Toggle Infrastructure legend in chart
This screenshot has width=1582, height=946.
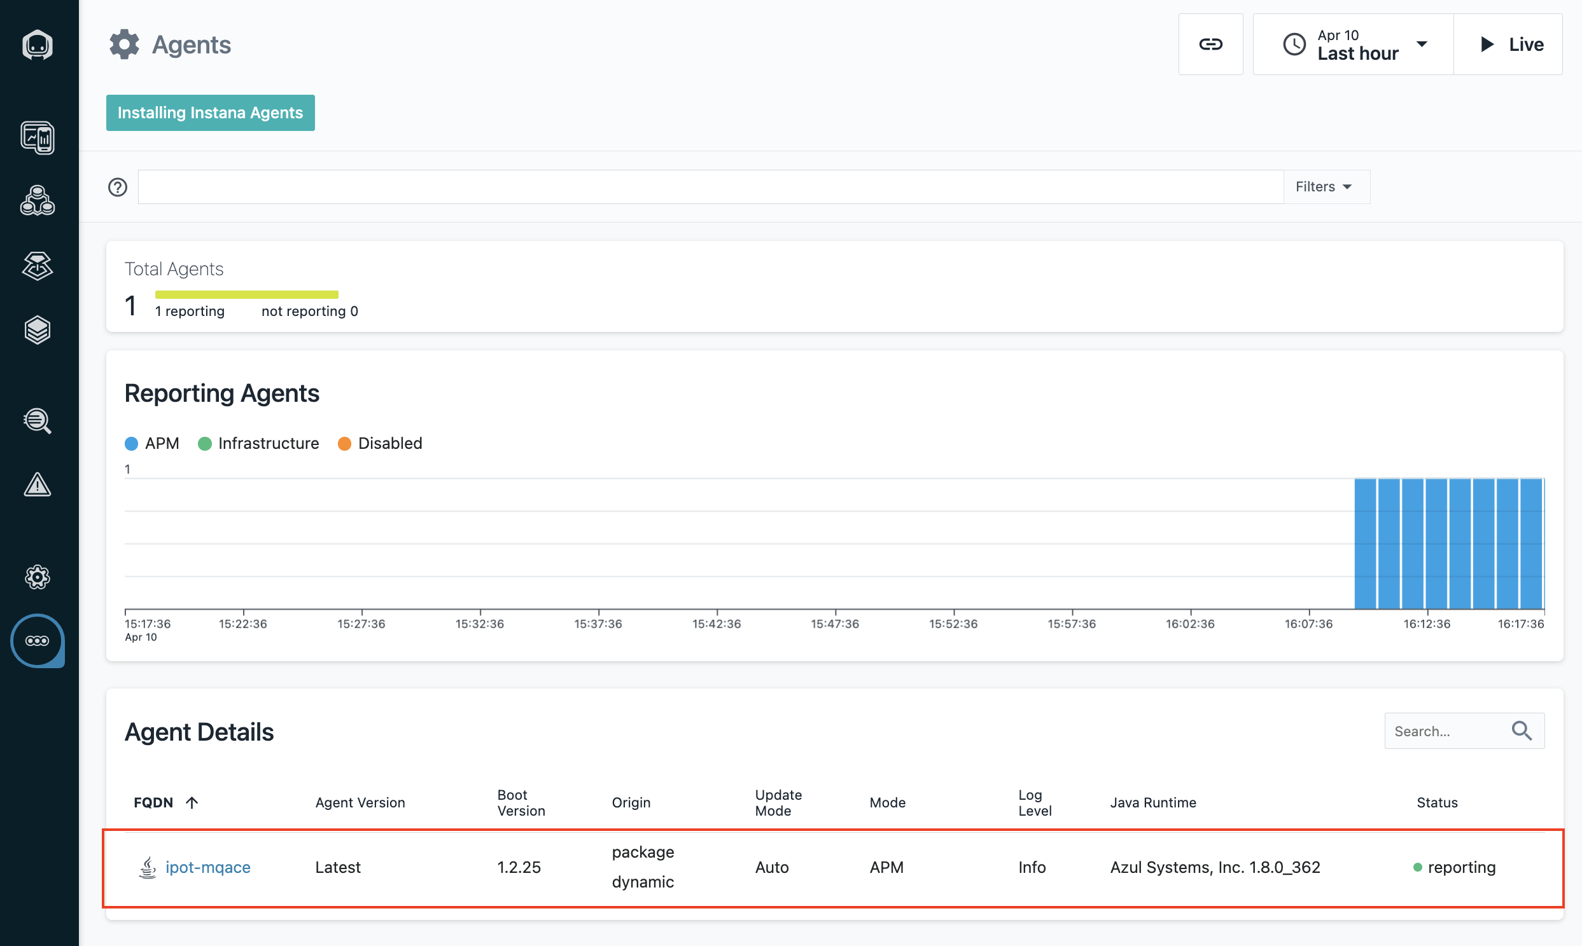point(258,443)
